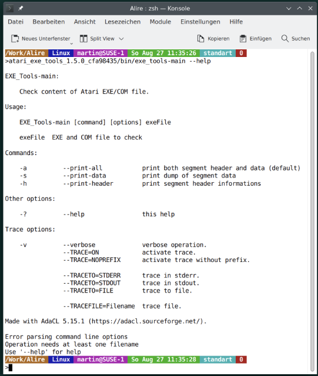Open the Module menu

point(160,22)
